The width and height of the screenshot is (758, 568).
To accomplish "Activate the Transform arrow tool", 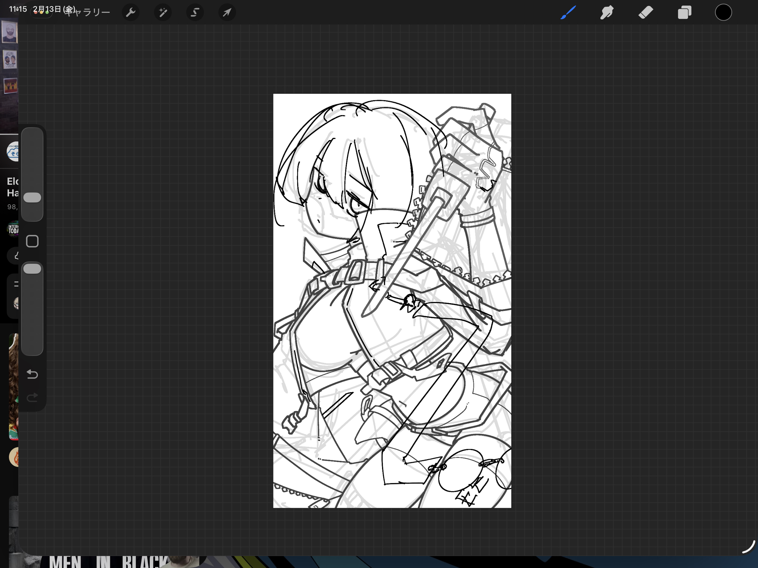I will pyautogui.click(x=227, y=13).
